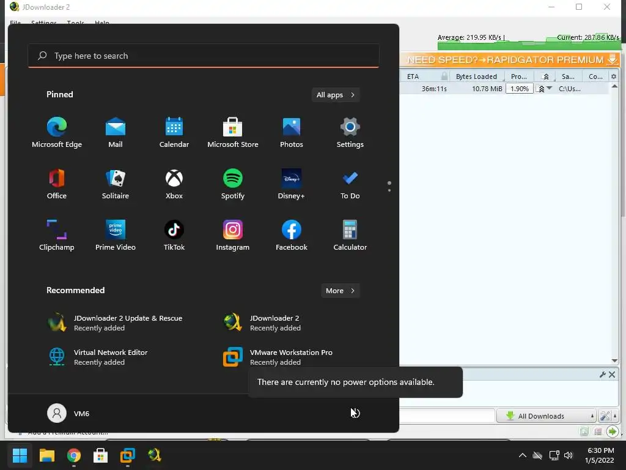Open the Calculator app

pos(350,236)
